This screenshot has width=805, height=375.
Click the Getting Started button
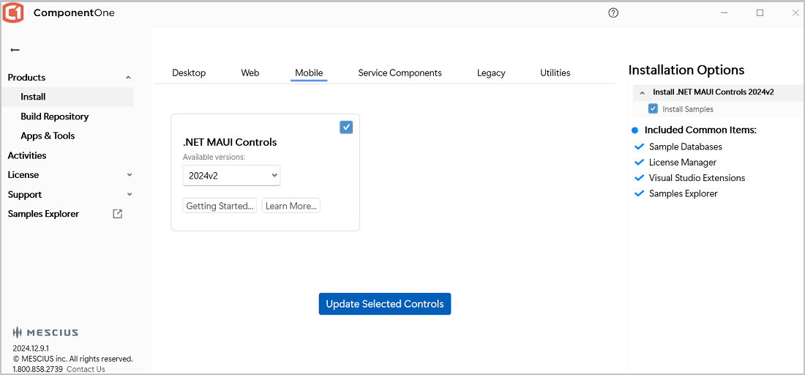220,206
